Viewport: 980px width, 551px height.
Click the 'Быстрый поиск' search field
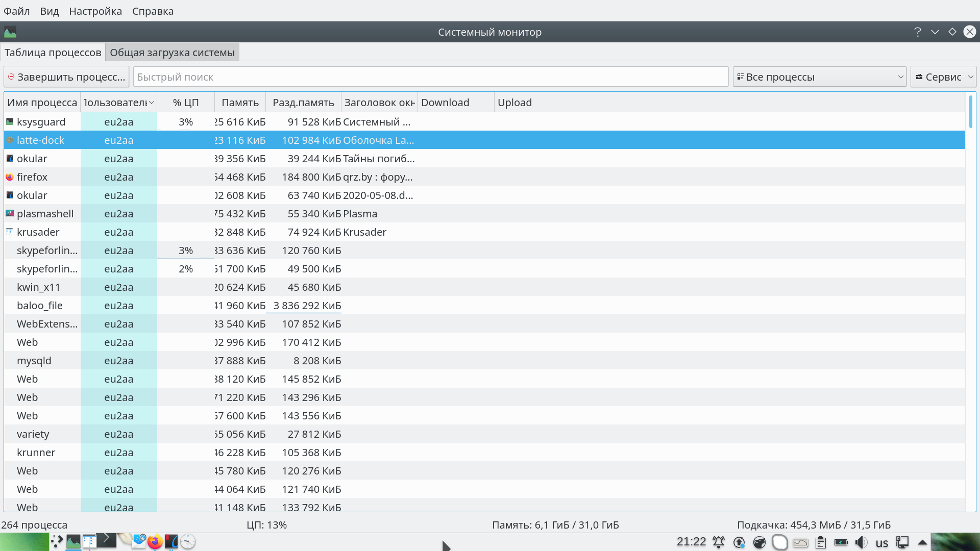430,77
